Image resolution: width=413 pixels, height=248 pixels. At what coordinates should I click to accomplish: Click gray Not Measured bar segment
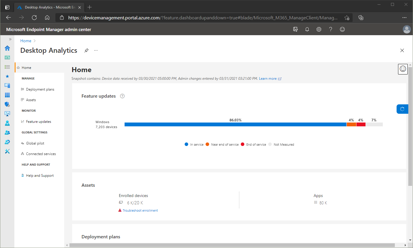pyautogui.click(x=374, y=125)
